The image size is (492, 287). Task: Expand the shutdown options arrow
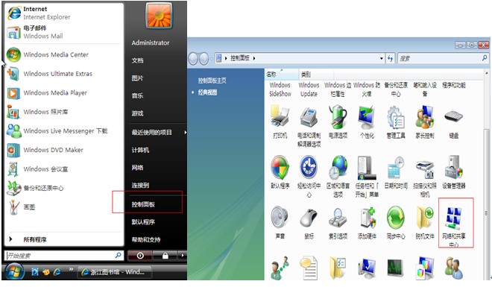[183, 256]
